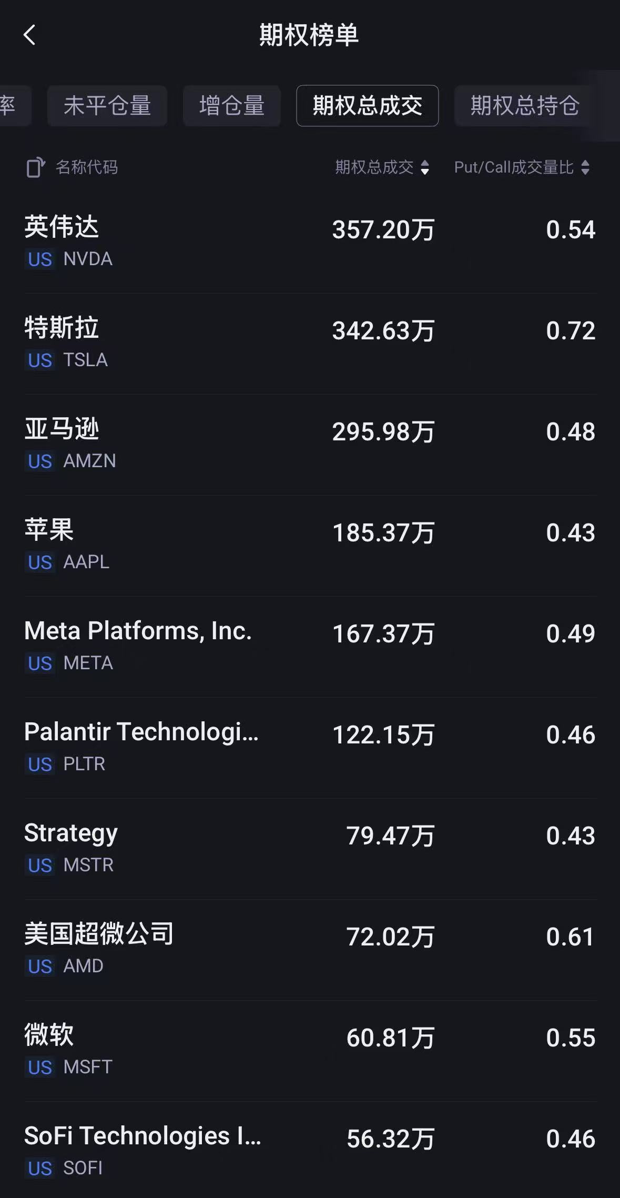This screenshot has height=1198, width=620.
Task: Open the 特斯拉 TSLA row
Action: [x=310, y=343]
